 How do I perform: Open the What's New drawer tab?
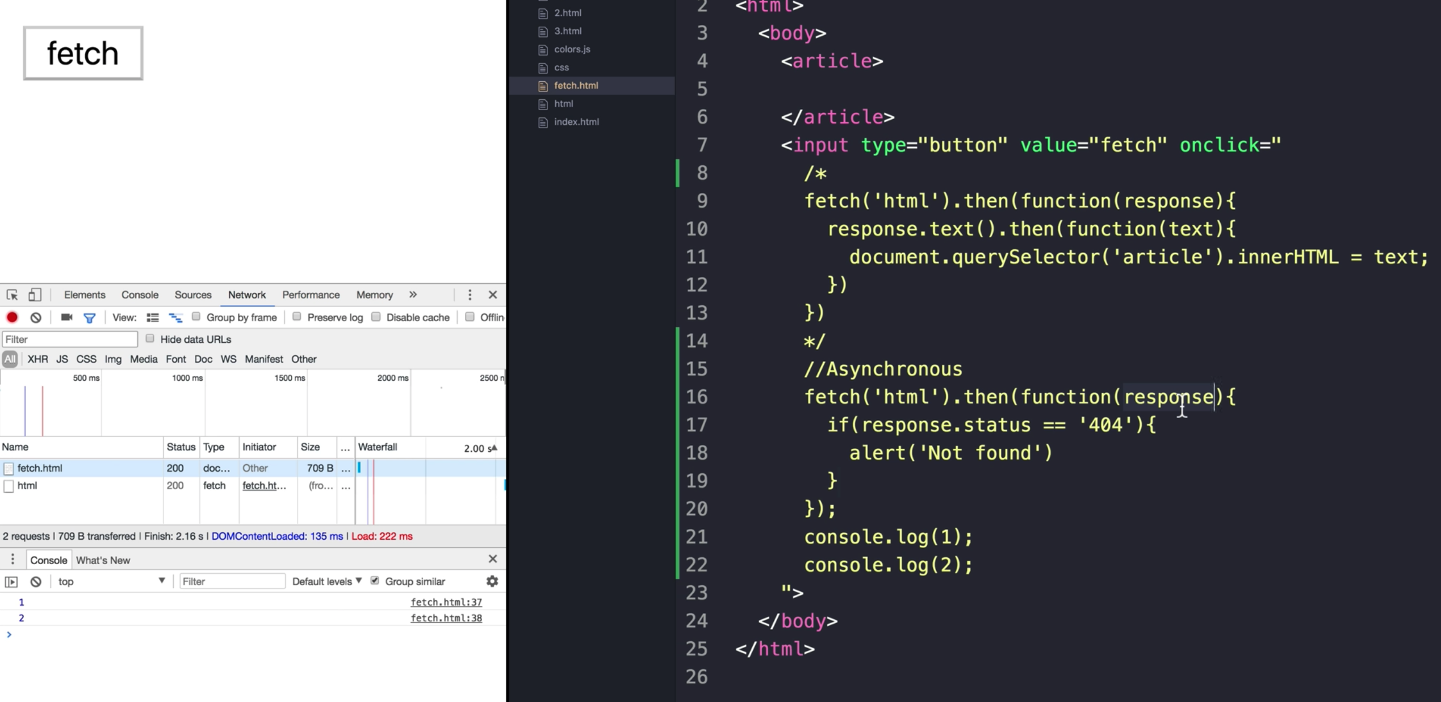tap(103, 560)
